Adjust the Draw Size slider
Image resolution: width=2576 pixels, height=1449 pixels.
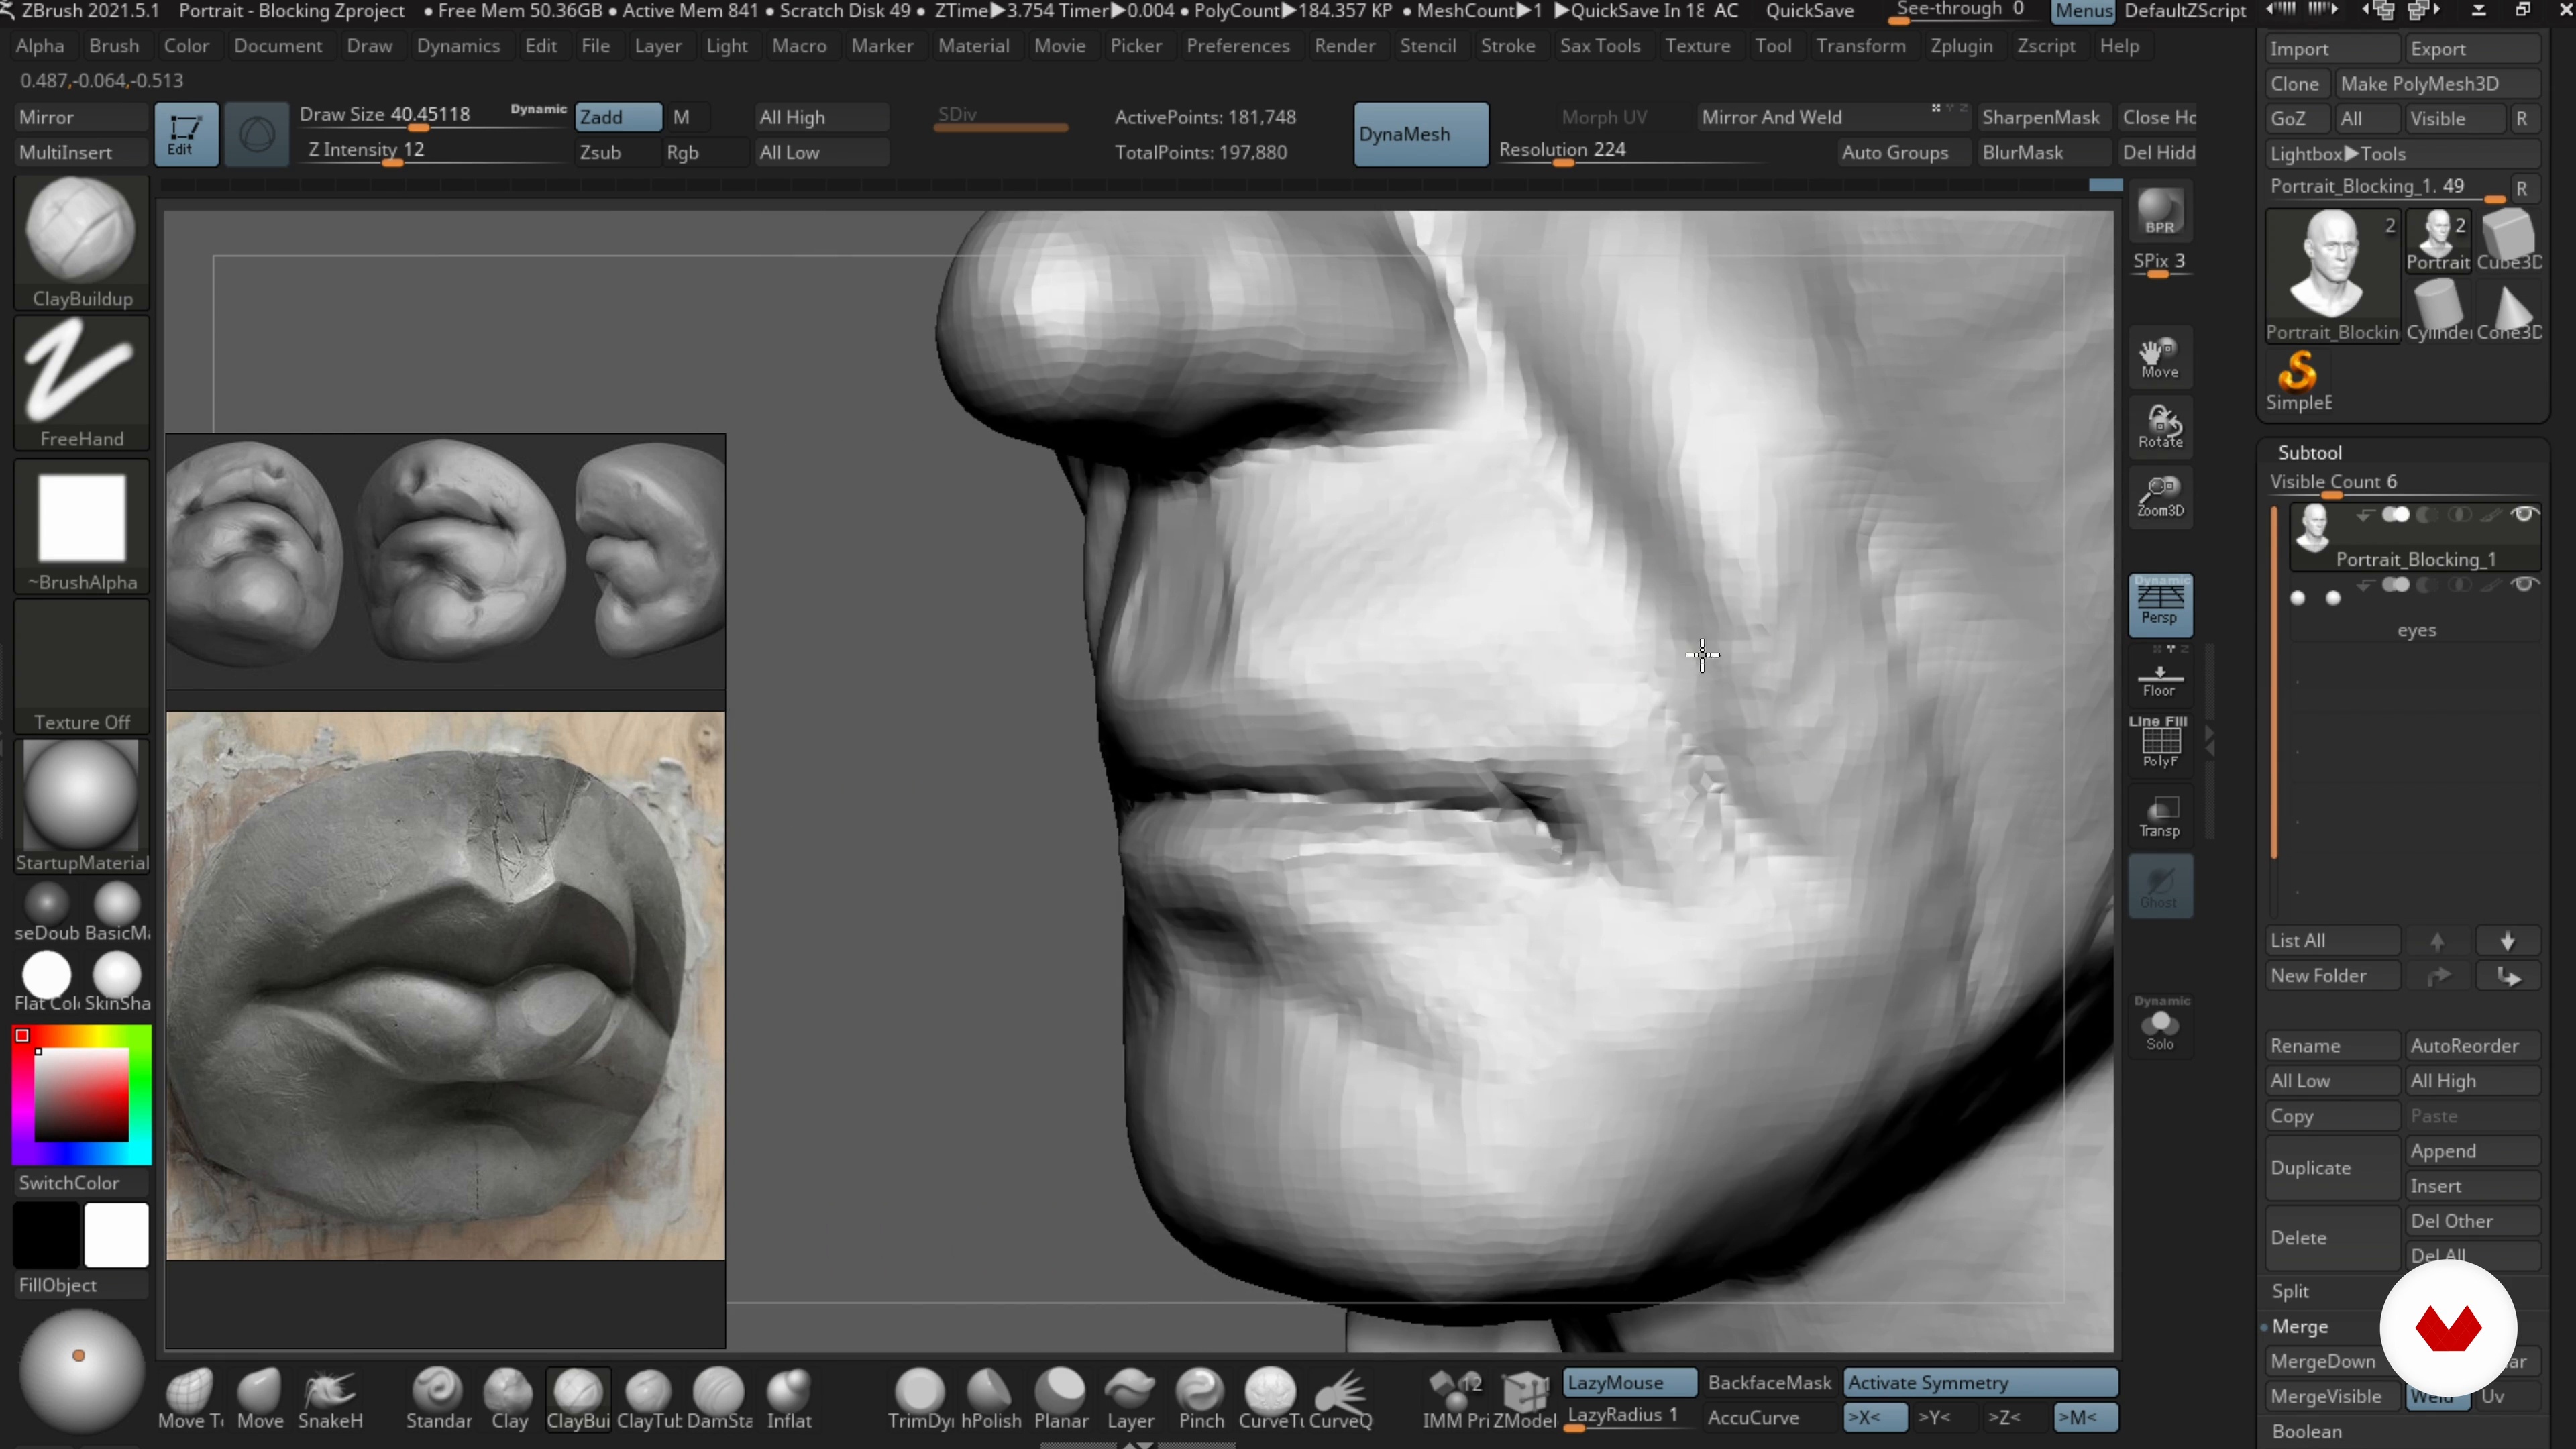tap(432, 115)
